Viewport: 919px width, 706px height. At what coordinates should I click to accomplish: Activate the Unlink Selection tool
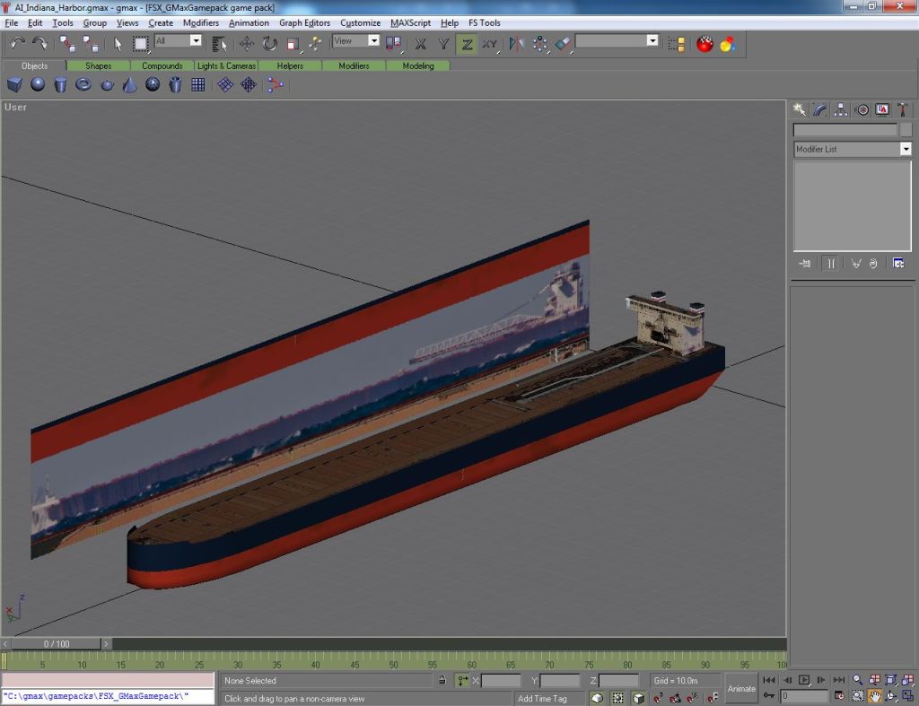(91, 43)
